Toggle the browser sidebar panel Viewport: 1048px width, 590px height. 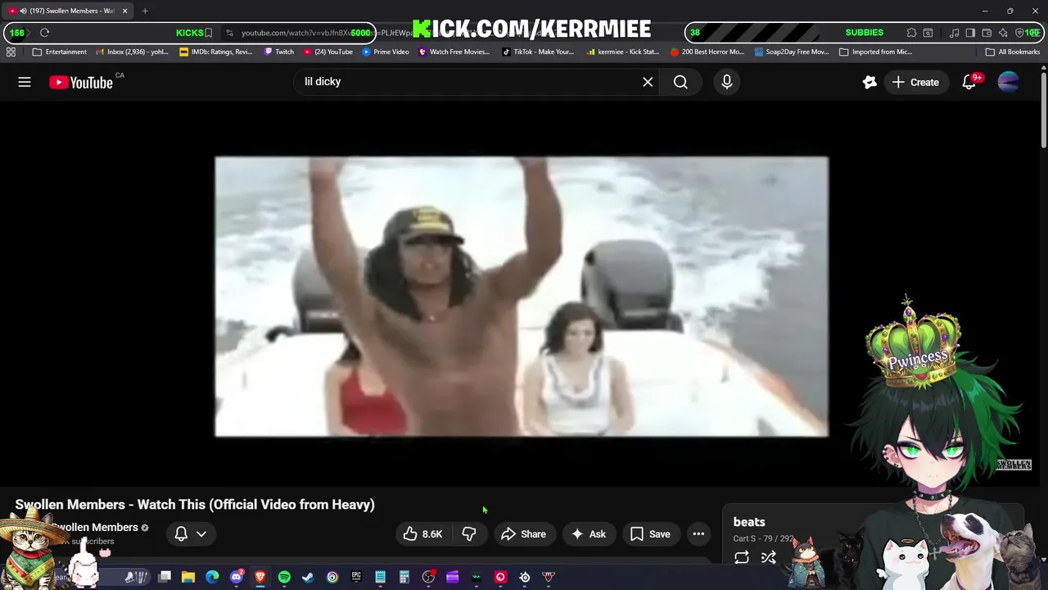(x=970, y=33)
